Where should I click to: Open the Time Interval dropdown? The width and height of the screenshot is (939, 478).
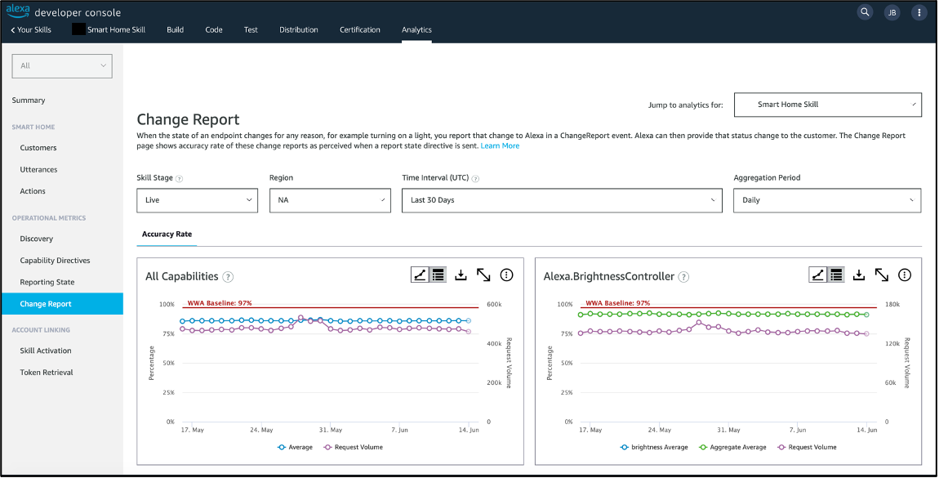click(562, 200)
